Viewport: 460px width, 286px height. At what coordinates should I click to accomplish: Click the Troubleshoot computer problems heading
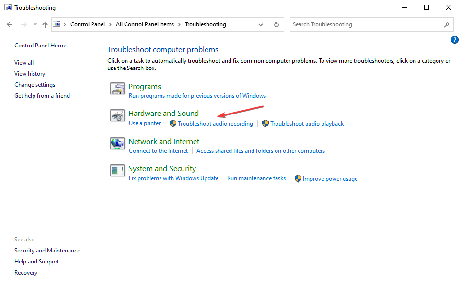click(163, 49)
